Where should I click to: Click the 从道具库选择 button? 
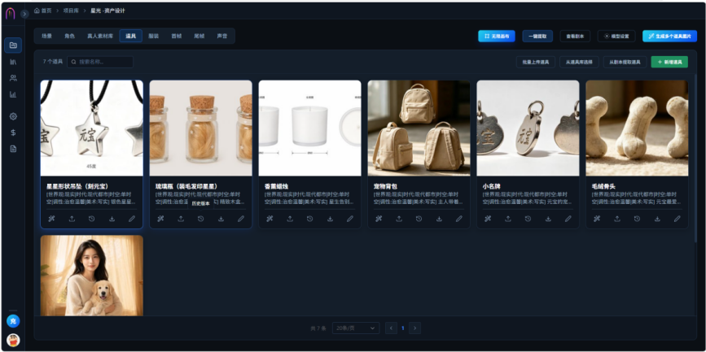click(x=579, y=62)
